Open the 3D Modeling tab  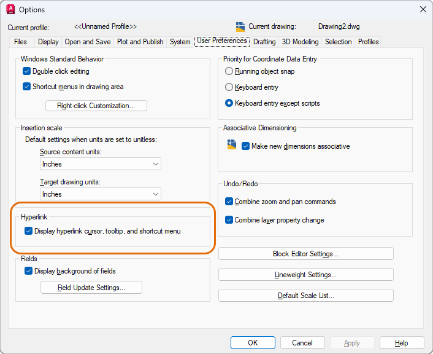300,42
